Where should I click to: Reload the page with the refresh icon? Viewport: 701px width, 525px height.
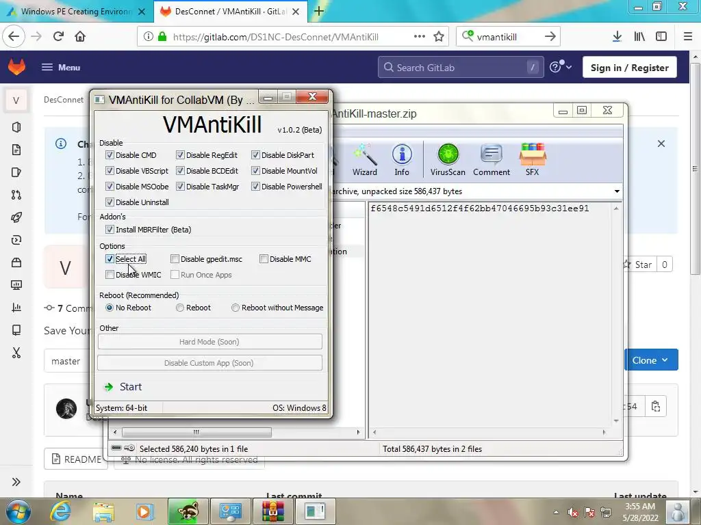click(x=58, y=36)
